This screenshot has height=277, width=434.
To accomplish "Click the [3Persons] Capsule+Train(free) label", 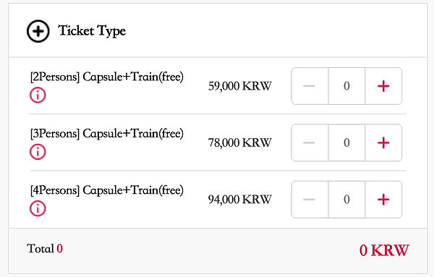I will [107, 134].
